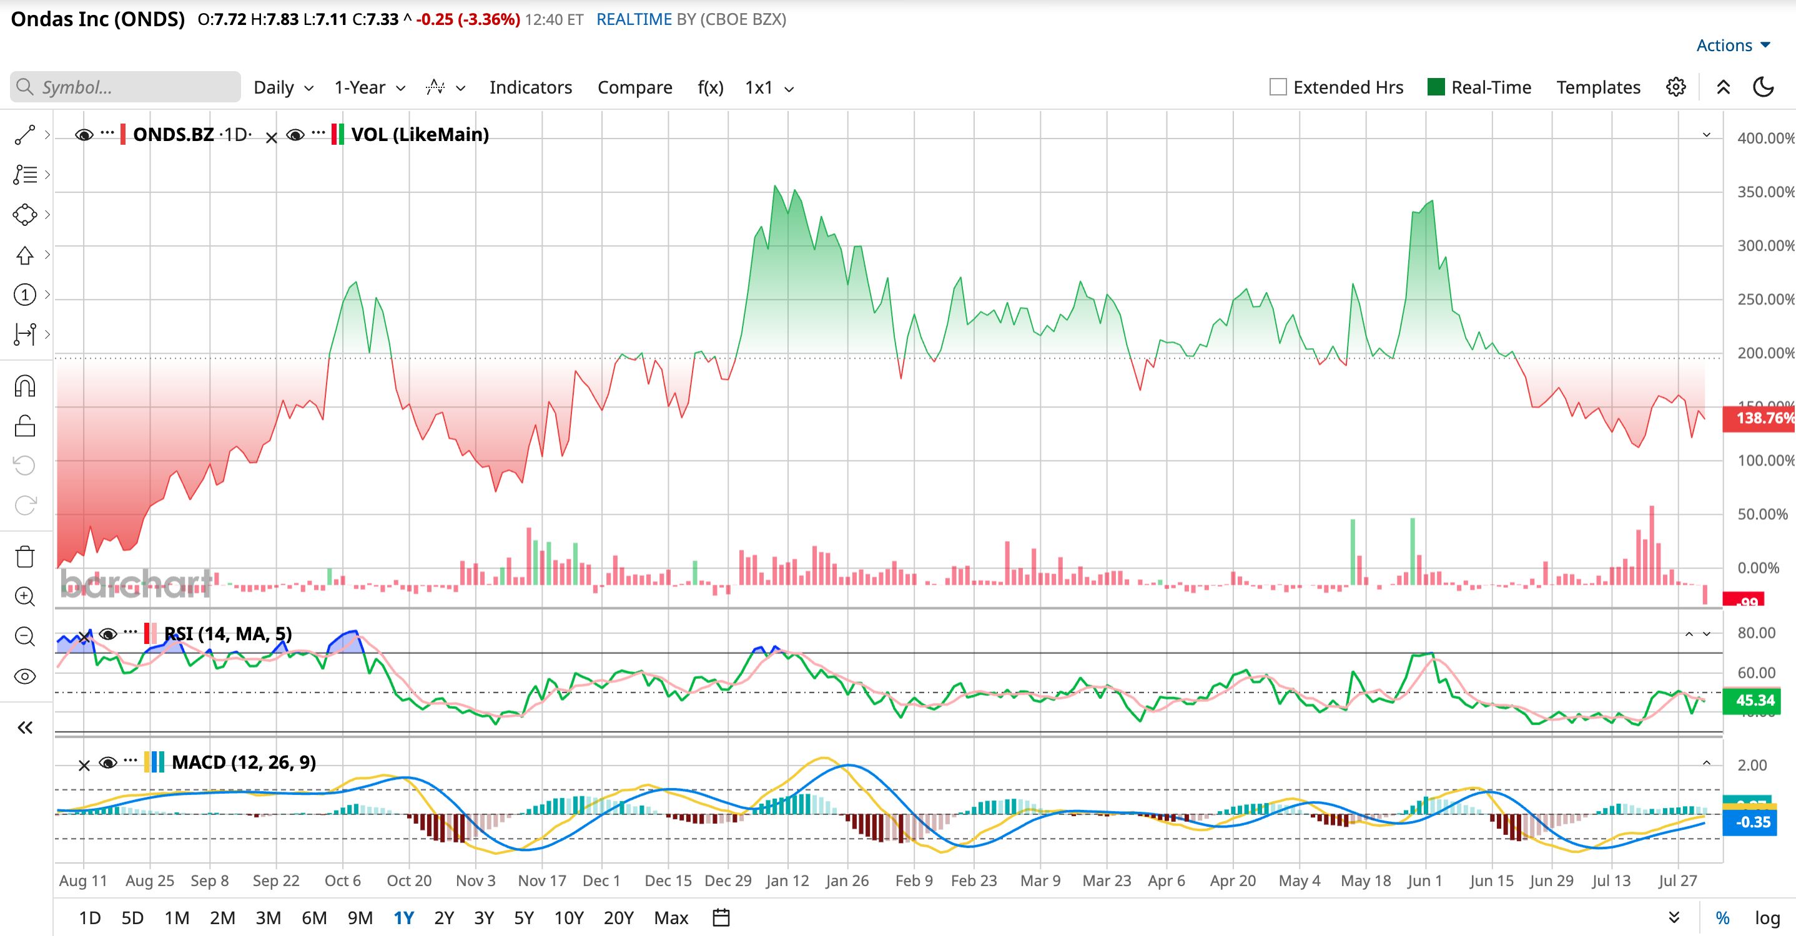
Task: Select the trend line drawing tool
Action: click(25, 135)
